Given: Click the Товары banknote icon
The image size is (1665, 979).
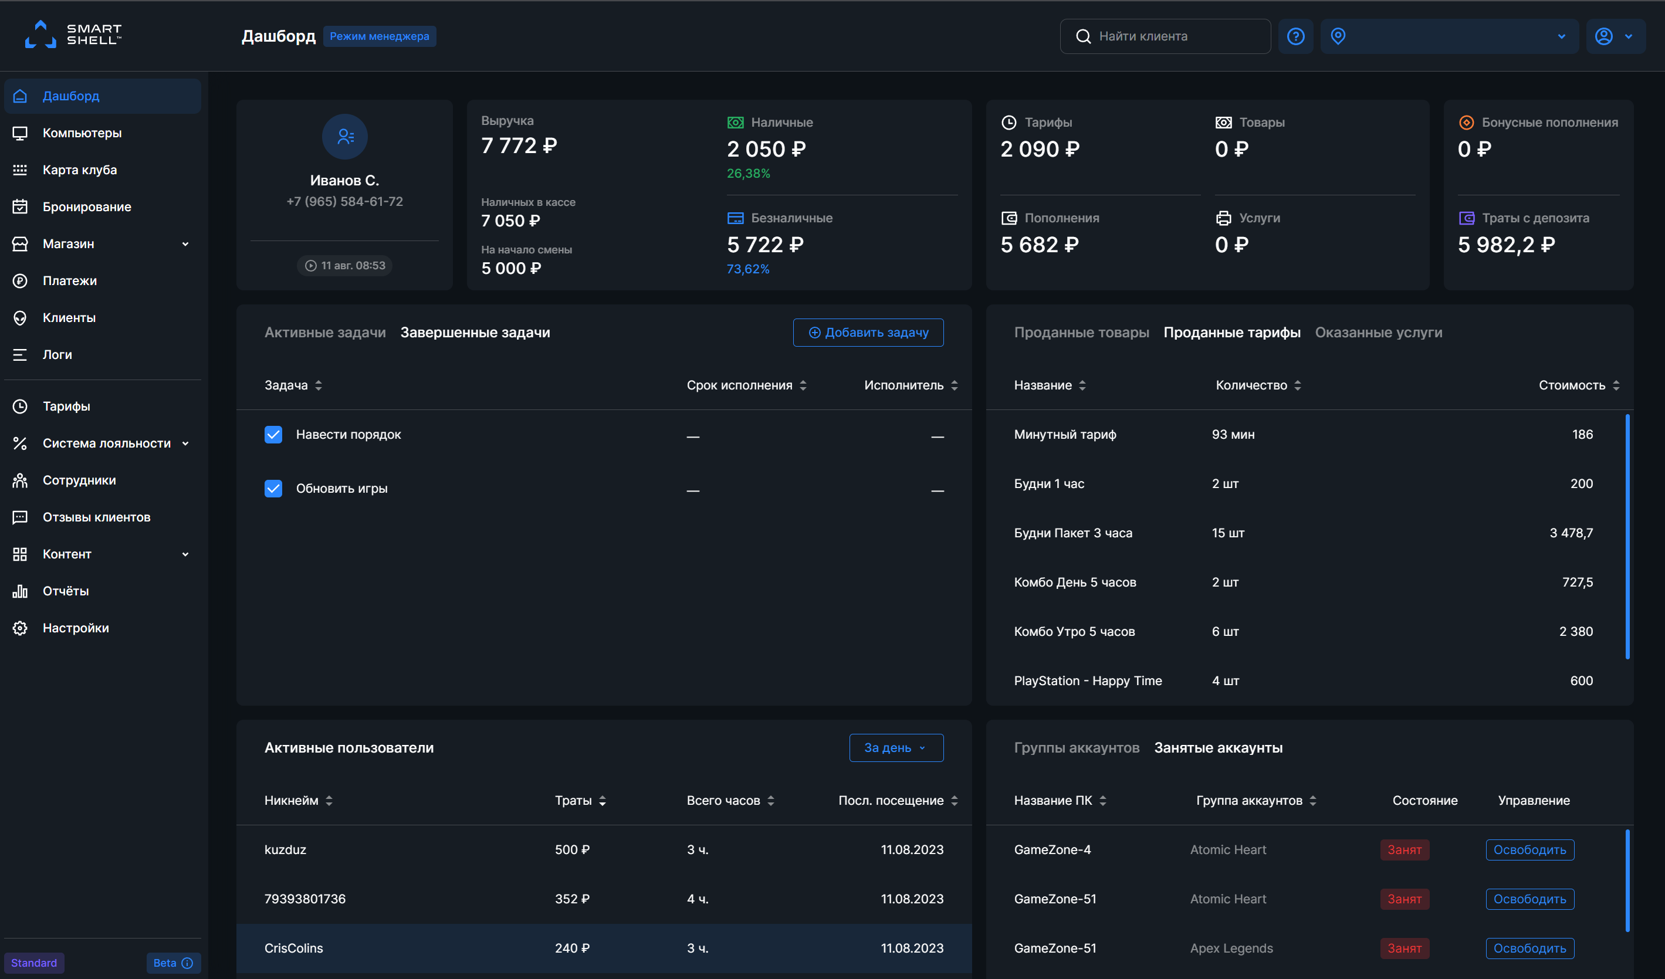Looking at the screenshot, I should pyautogui.click(x=1223, y=122).
